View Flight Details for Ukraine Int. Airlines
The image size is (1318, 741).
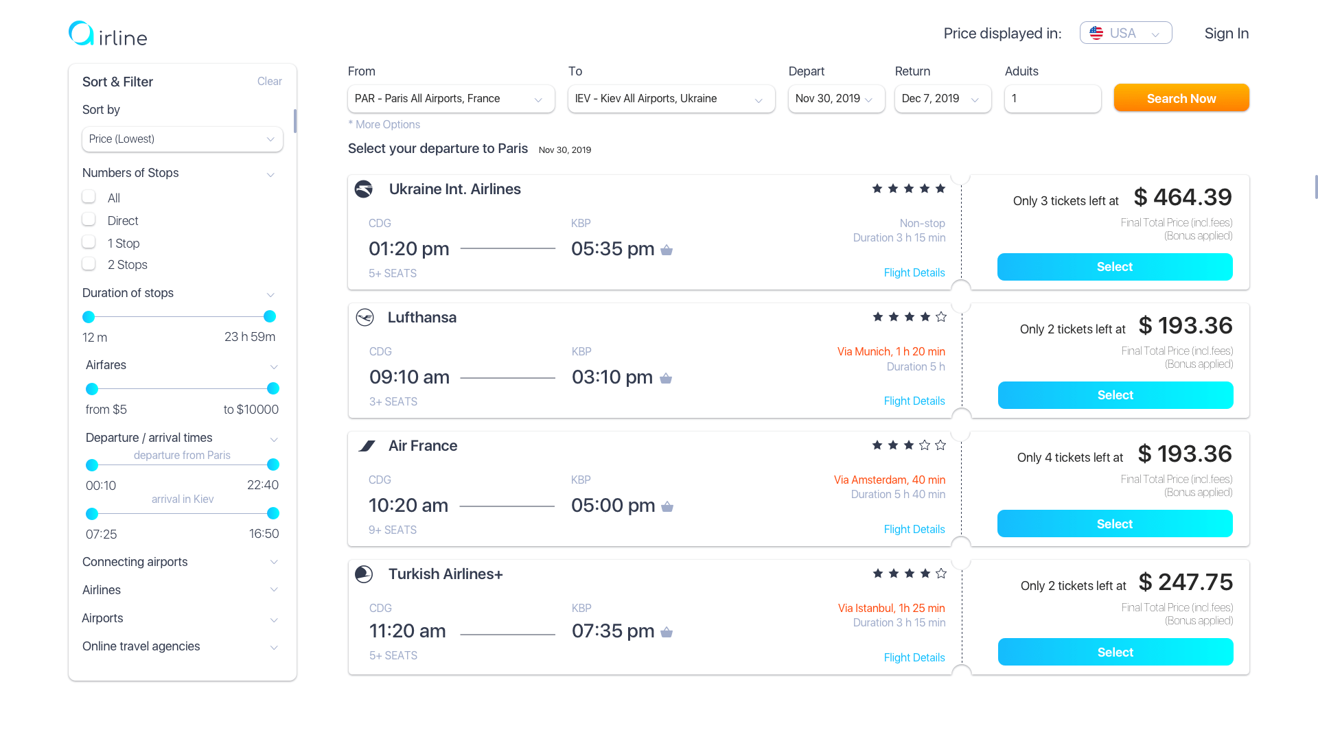coord(914,272)
